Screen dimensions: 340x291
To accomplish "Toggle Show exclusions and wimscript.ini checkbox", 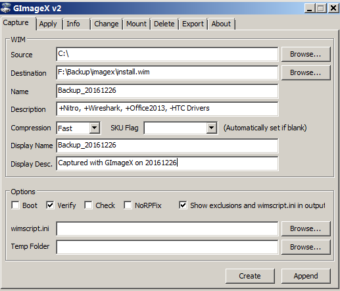I will (x=183, y=205).
